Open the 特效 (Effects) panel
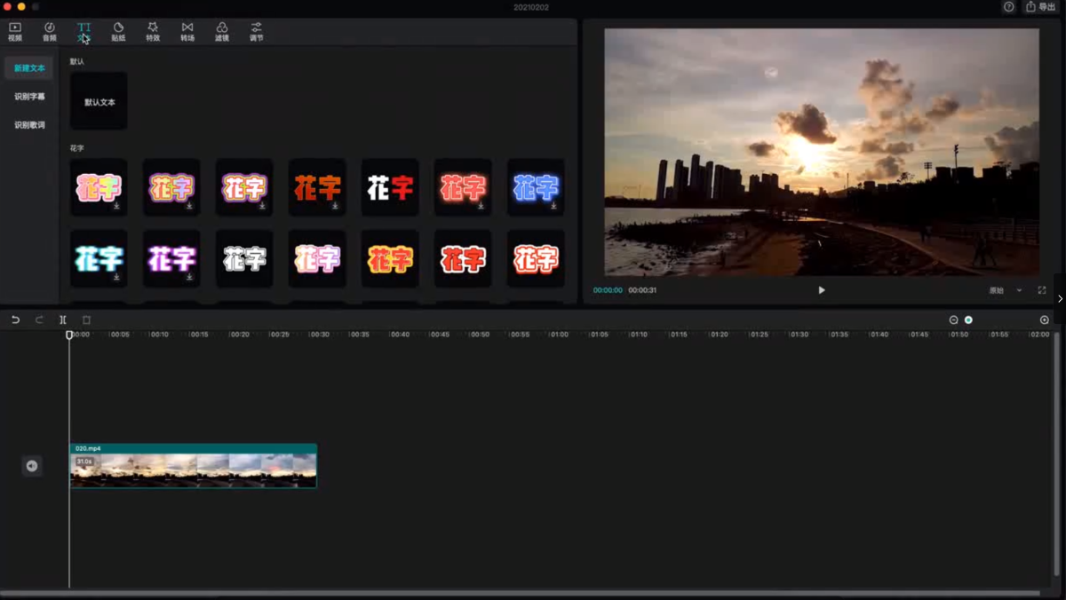The height and width of the screenshot is (600, 1066). point(153,32)
